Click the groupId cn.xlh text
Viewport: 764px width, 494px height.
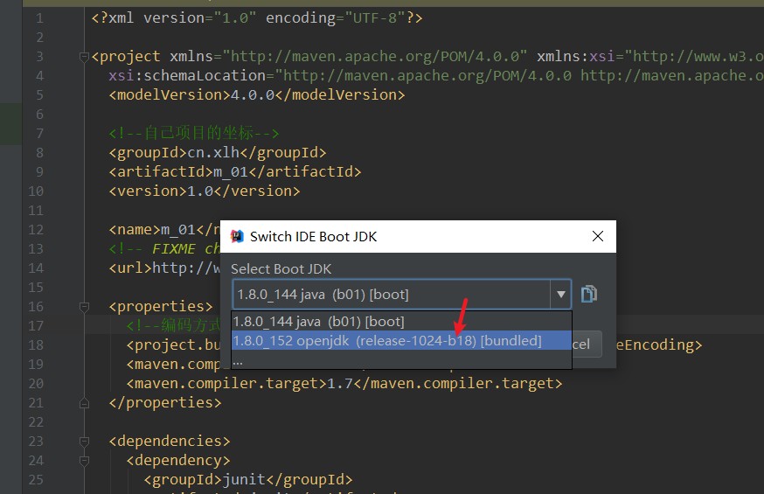[x=218, y=152]
